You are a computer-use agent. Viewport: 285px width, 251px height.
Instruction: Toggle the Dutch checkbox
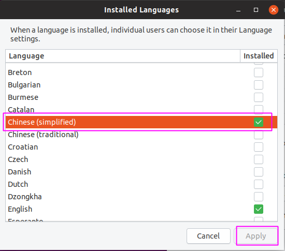258,184
